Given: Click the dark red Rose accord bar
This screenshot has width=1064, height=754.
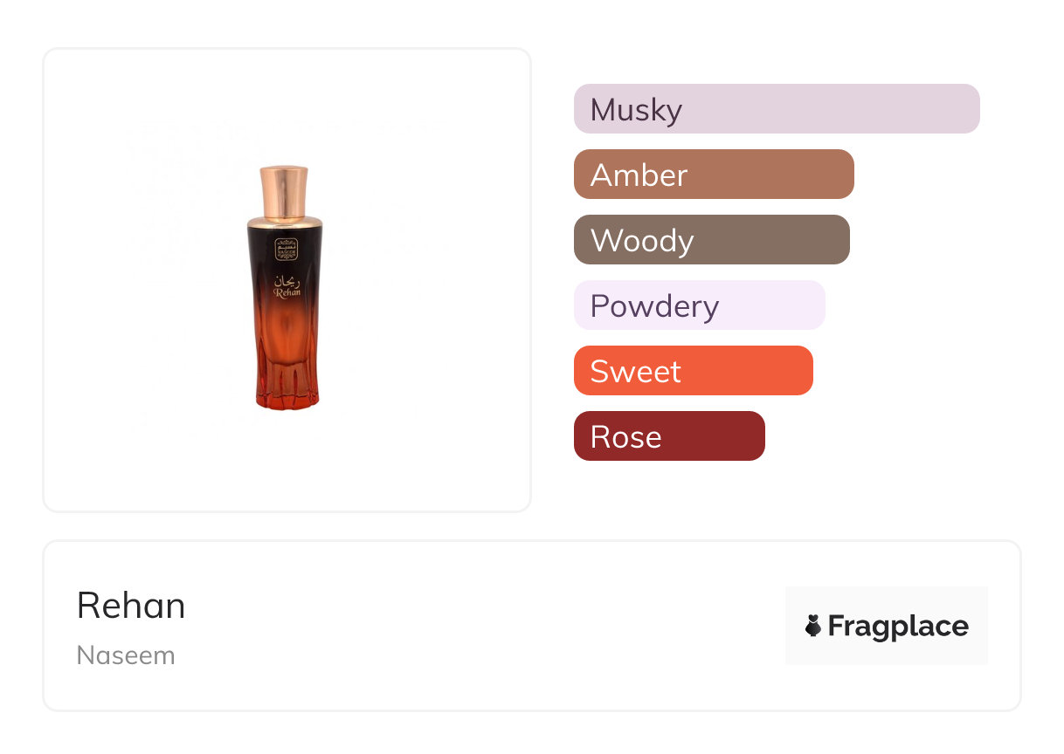Looking at the screenshot, I should (669, 436).
